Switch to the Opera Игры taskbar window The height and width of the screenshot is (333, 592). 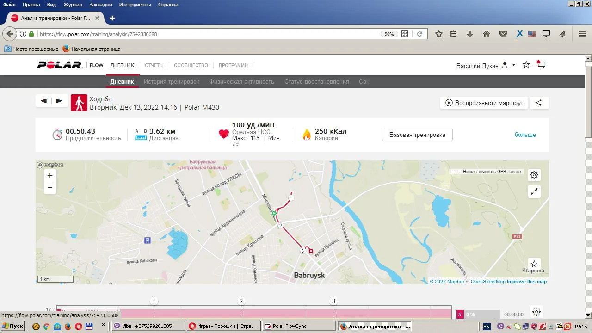[223, 326]
